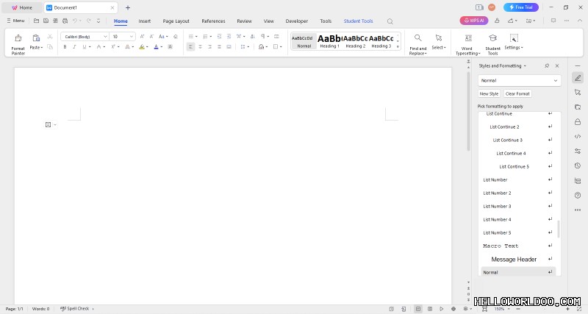588x314 pixels.
Task: Open Student Tools ribbon button
Action: pos(492,45)
